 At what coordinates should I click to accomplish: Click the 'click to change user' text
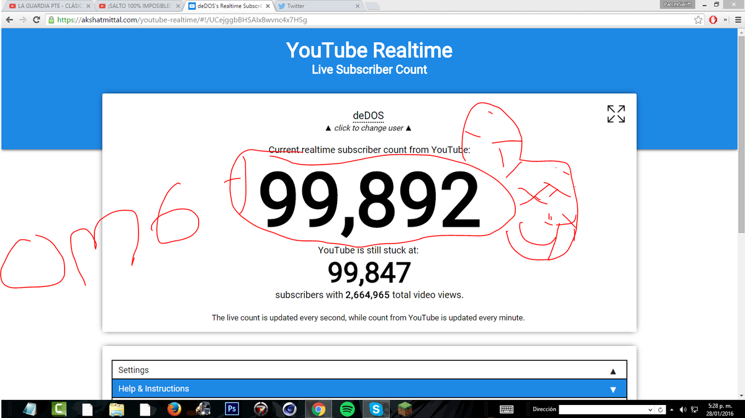[369, 128]
